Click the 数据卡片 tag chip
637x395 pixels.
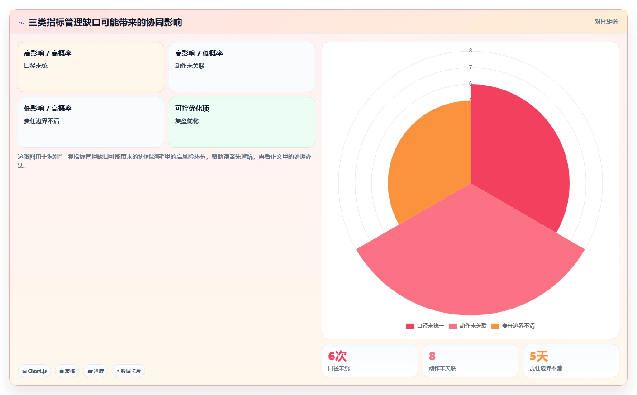point(128,371)
